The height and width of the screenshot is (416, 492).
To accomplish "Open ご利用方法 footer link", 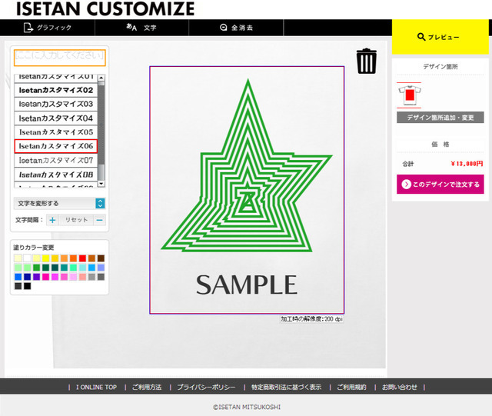I will tap(147, 387).
